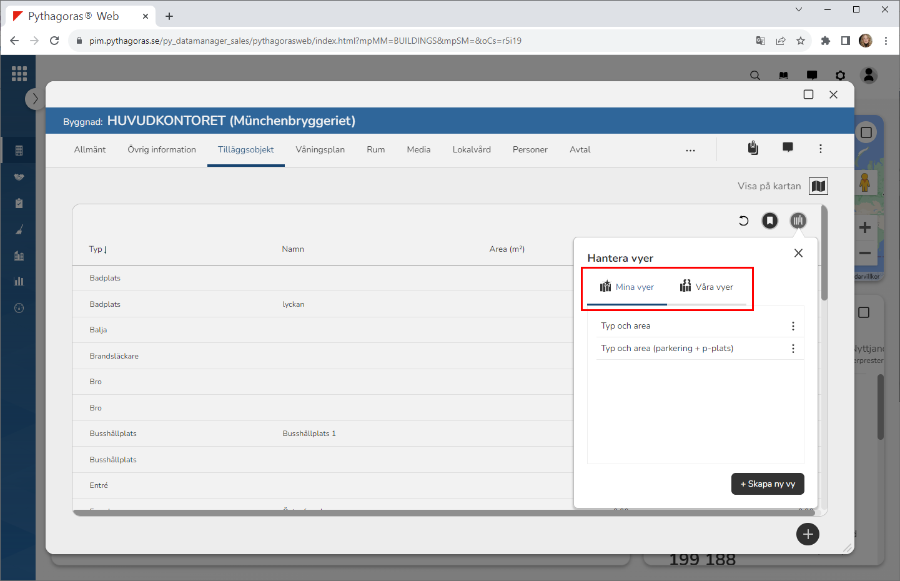Select 'Typ och area' view
The image size is (900, 581).
[x=626, y=326]
